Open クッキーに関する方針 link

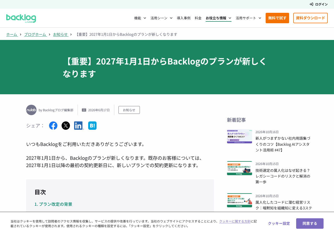coord(235,221)
